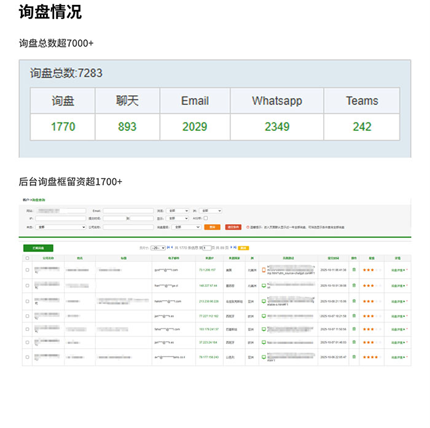The height and width of the screenshot is (428, 430).
Task: Select checkbox for first inquiry row
Action: tap(27, 270)
